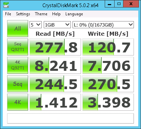Start the Seq Q32T1 benchmark
Image resolution: width=141 pixels, height=129 pixels.
[18, 47]
